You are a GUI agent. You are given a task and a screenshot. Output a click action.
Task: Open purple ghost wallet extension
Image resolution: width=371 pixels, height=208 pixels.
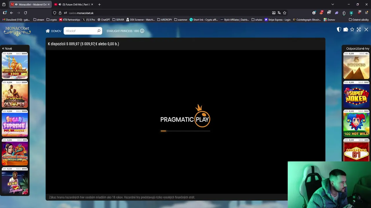click(337, 13)
